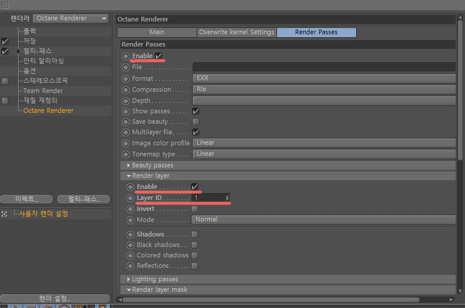This screenshot has height=308, width=465.
Task: Click animation dot next to Reflections
Action: [x=130, y=266]
